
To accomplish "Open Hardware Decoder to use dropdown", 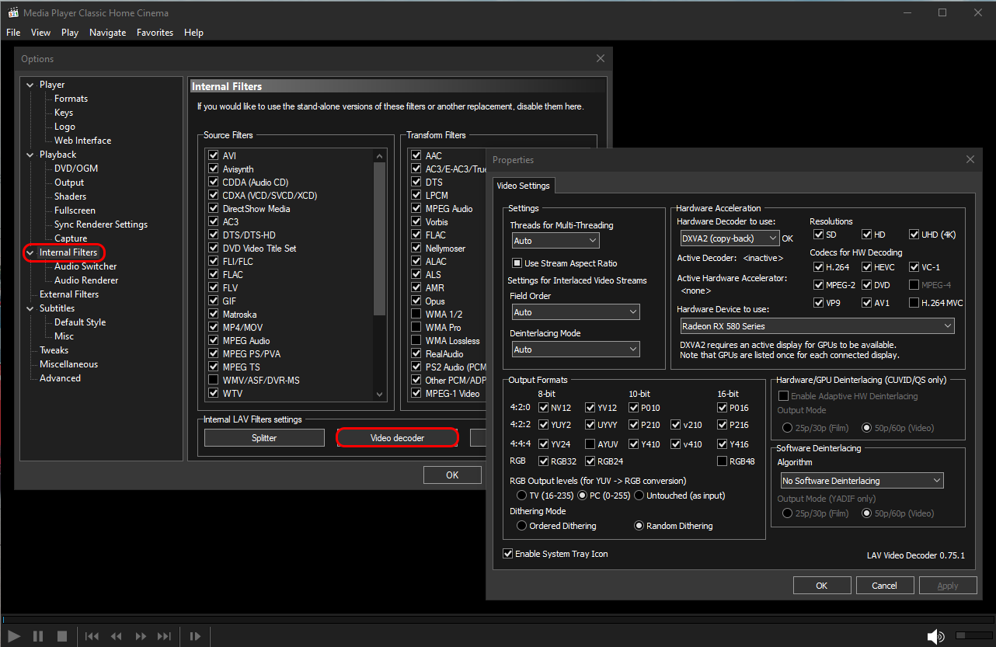I will [730, 238].
